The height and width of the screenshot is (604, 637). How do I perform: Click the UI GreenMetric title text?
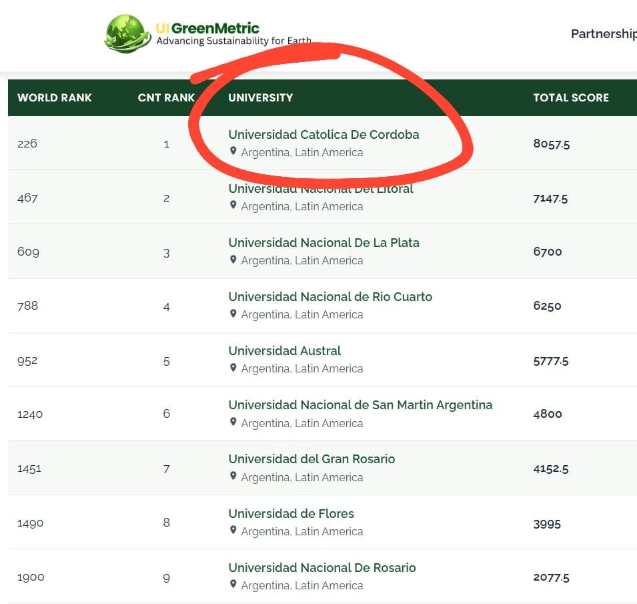coord(207,28)
